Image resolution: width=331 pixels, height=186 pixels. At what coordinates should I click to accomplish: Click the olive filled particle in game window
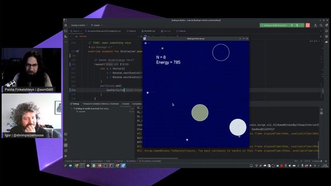coord(200,113)
